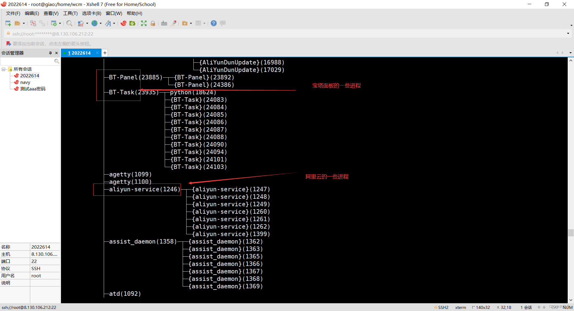Image resolution: width=574 pixels, height=311 pixels.
Task: Open the keyboard mapping icon
Action: coord(164,23)
